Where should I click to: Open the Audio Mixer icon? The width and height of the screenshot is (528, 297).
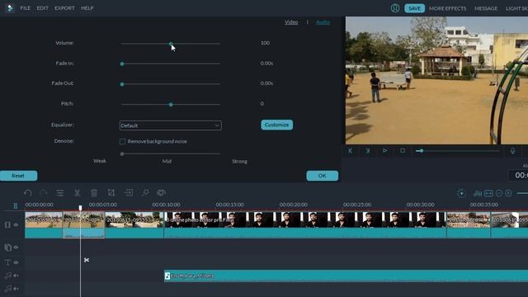(x=478, y=193)
